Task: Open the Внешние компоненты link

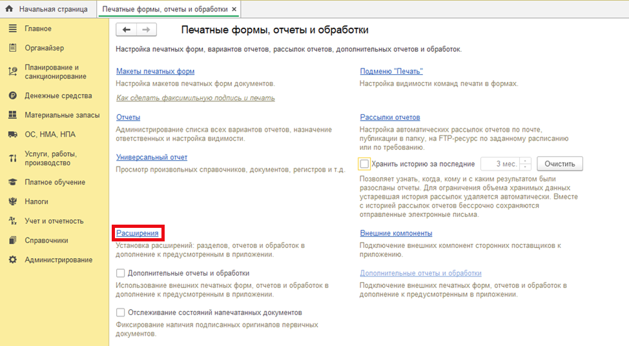Action: pos(396,233)
